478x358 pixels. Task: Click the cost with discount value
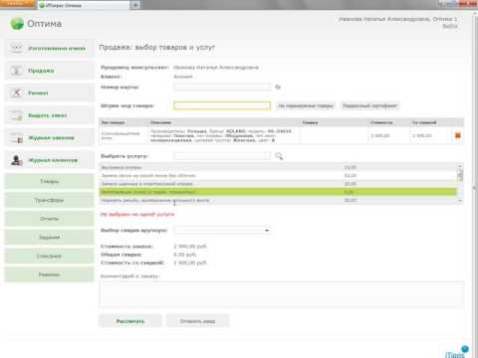(x=190, y=263)
